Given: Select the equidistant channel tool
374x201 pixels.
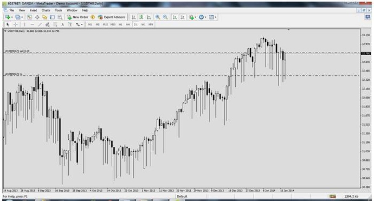Looking at the screenshot, I should click(48, 24).
